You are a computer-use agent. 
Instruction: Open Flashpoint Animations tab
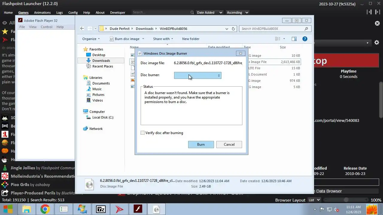42,13
